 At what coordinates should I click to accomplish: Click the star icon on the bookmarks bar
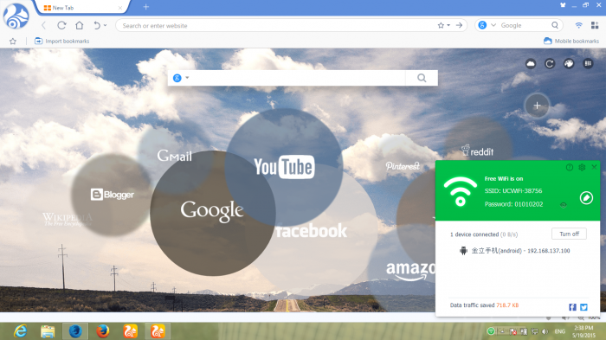coord(13,41)
